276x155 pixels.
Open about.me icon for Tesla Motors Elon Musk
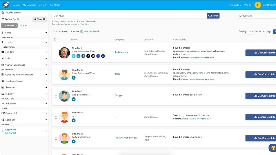tap(103, 56)
